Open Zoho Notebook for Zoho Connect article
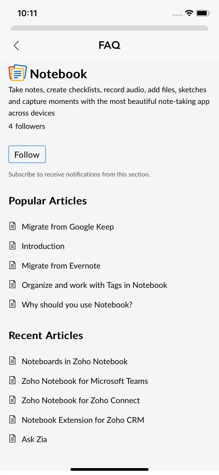 tap(81, 401)
